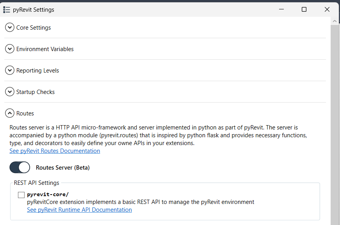The height and width of the screenshot is (225, 340).
Task: Expand the Environment Variables section
Action: pos(10,49)
